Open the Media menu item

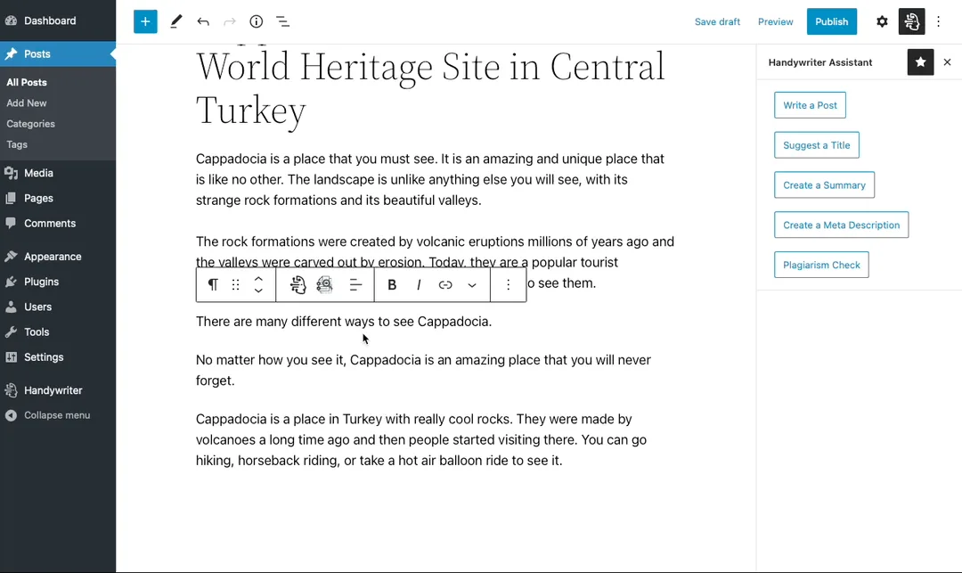click(x=58, y=173)
